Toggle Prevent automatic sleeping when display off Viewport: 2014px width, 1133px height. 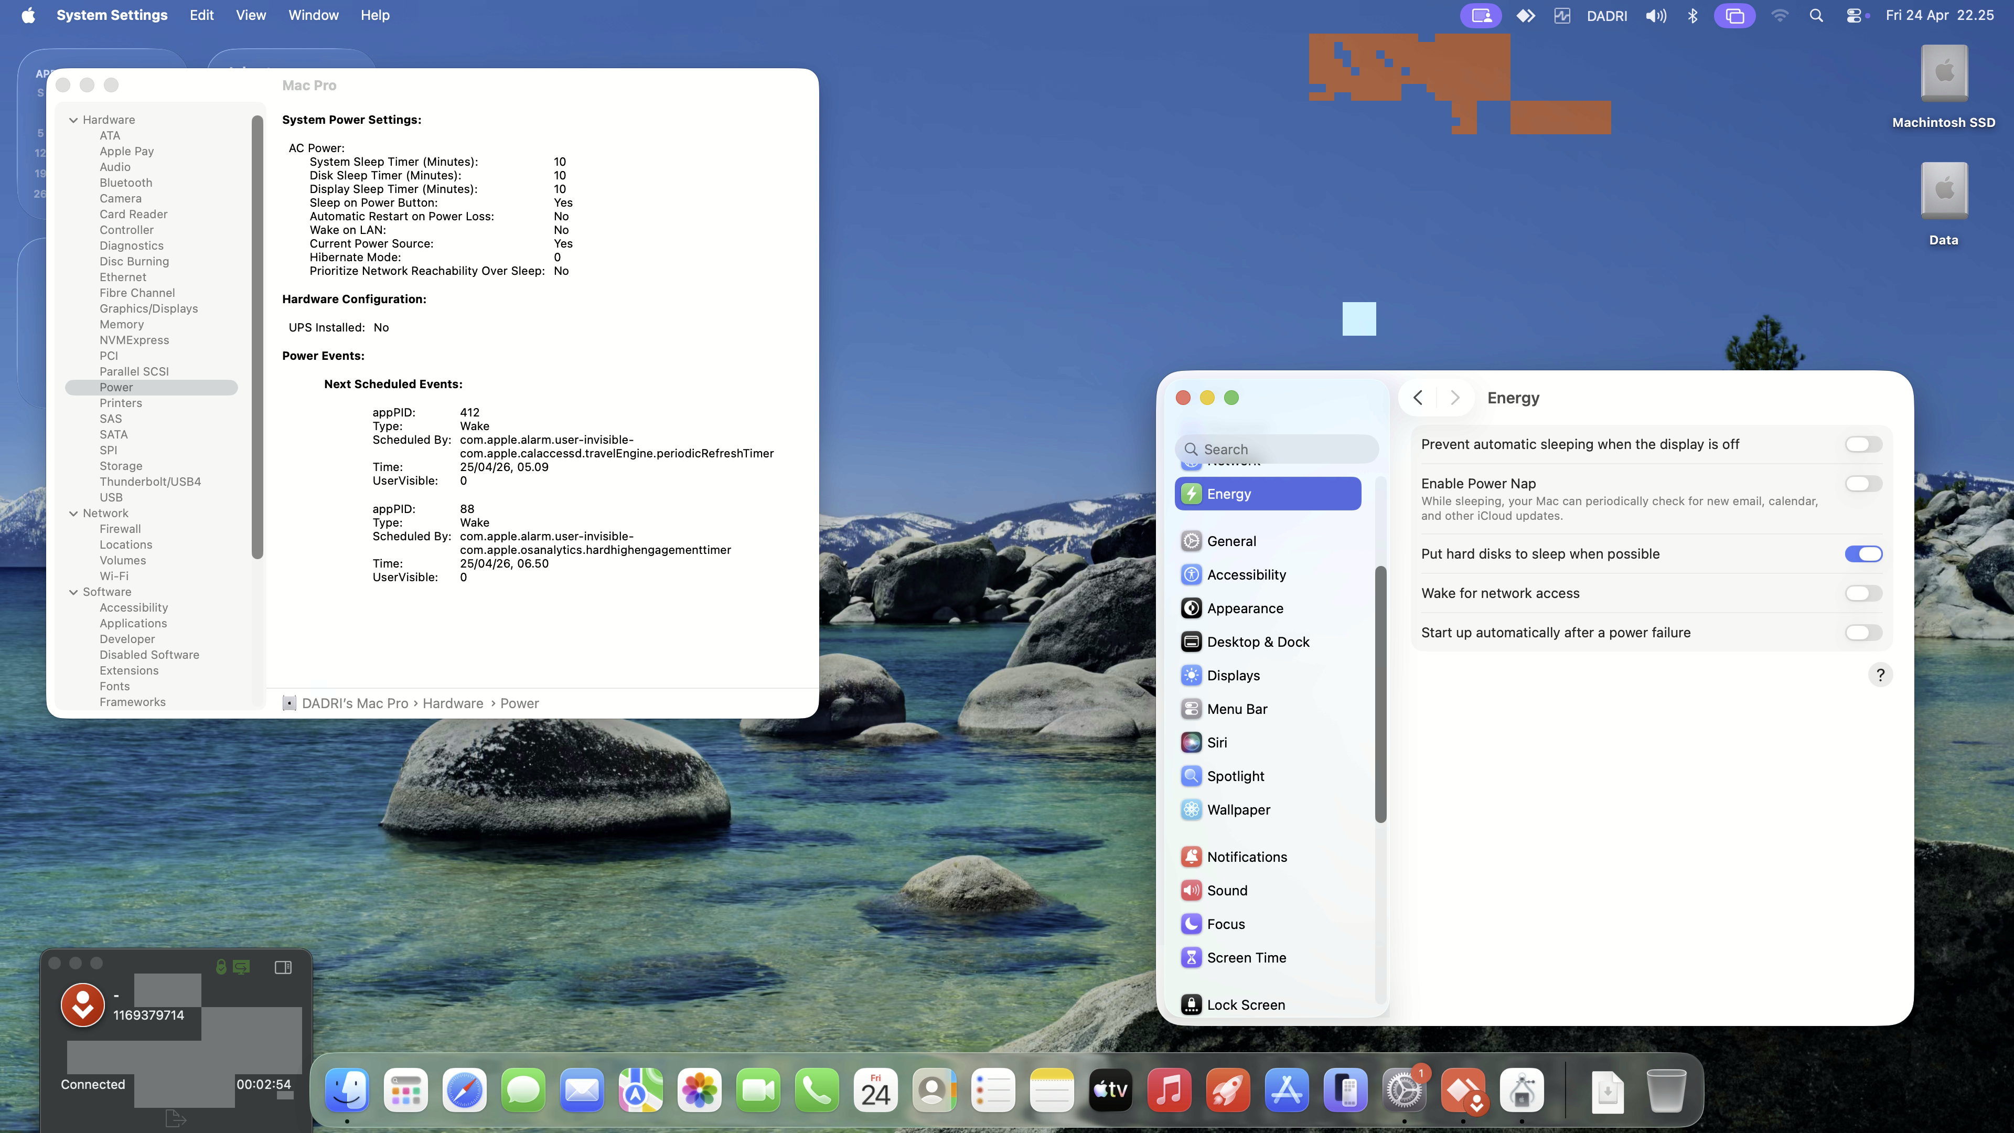coord(1863,444)
